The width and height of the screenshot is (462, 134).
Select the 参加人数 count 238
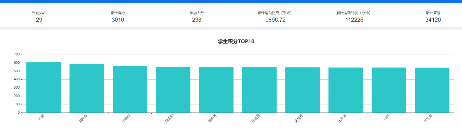click(x=197, y=20)
